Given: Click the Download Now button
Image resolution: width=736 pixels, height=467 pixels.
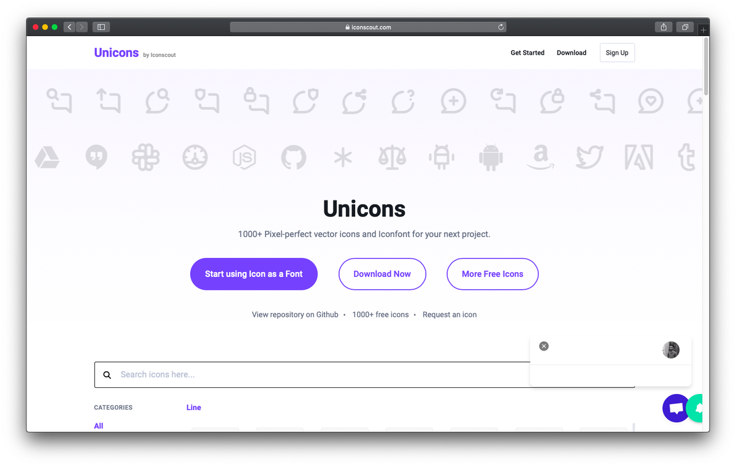Looking at the screenshot, I should click(382, 274).
